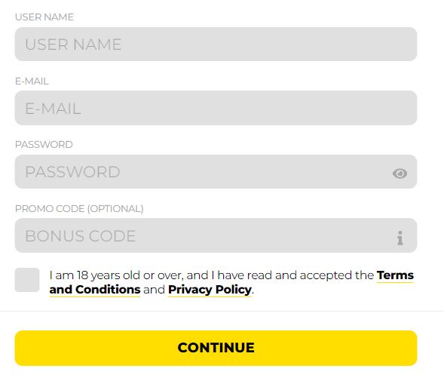This screenshot has width=444, height=378.
Task: Tick the 18 years old agreement checkbox
Action: [x=27, y=280]
